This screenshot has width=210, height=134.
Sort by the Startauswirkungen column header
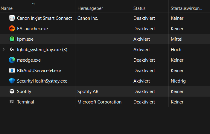tap(186, 8)
